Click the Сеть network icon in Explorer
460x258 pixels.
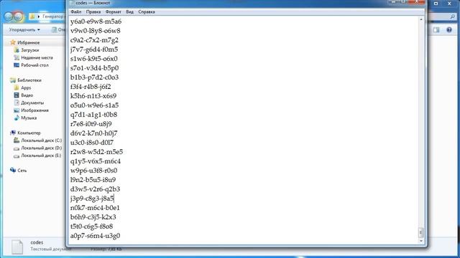(13, 170)
